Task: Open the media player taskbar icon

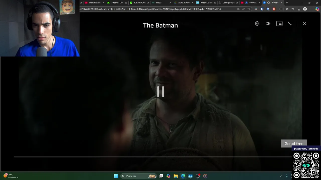Action: 205,176
